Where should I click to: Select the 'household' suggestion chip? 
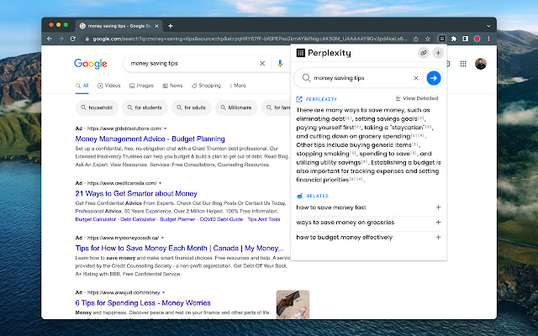pos(97,108)
